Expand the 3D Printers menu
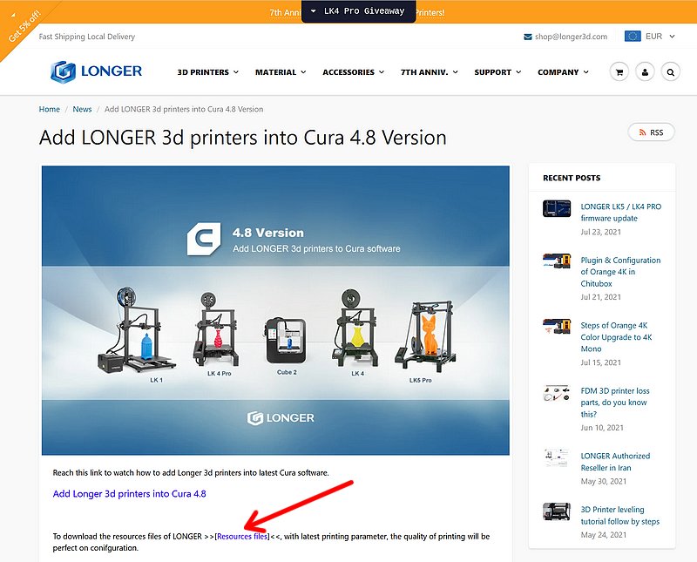This screenshot has width=697, height=562. [207, 72]
